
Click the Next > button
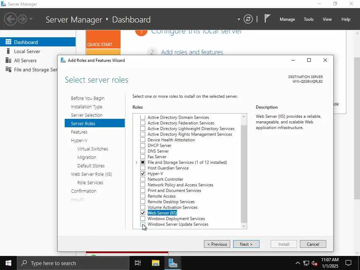coord(246,244)
